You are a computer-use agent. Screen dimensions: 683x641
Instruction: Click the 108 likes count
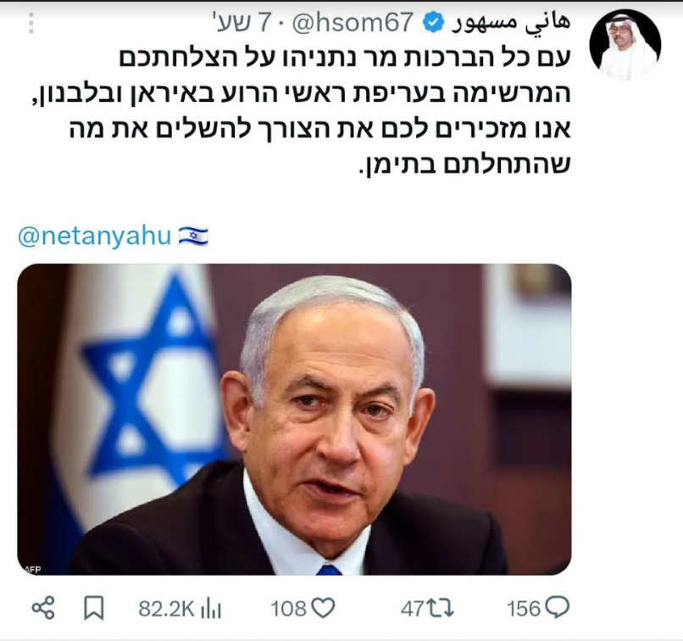click(288, 608)
